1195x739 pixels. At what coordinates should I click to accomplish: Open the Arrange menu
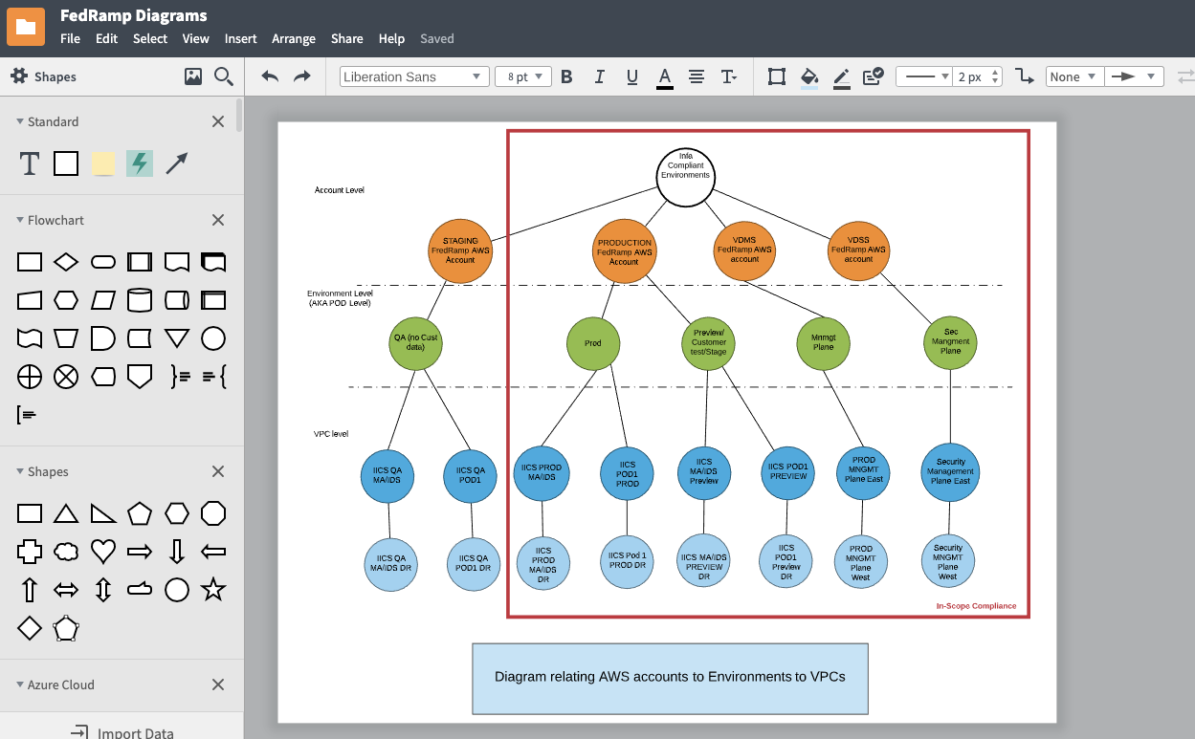click(294, 39)
